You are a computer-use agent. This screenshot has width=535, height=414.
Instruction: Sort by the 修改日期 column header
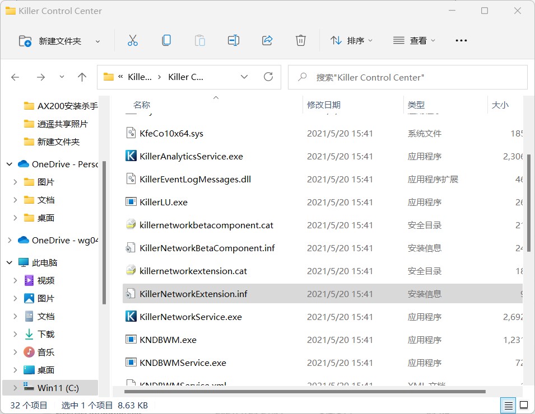[x=324, y=105]
